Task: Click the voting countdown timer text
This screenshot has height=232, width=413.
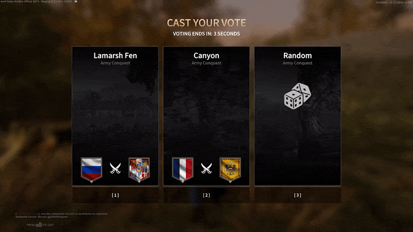Action: click(206, 34)
